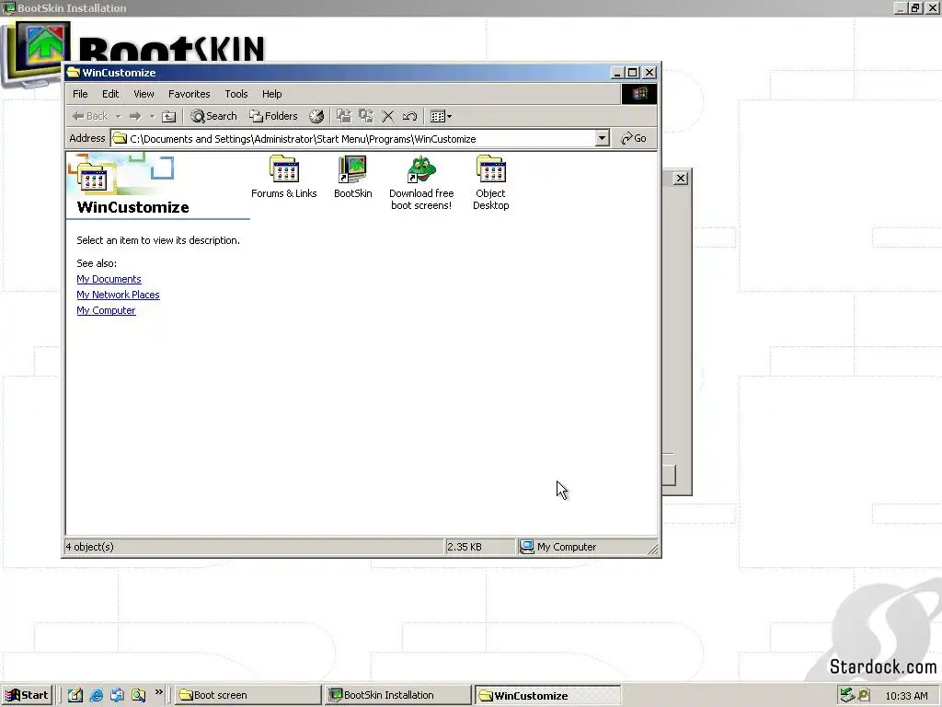Click the Copy To toolbar icon
Image resolution: width=942 pixels, height=707 pixels.
[x=366, y=116]
